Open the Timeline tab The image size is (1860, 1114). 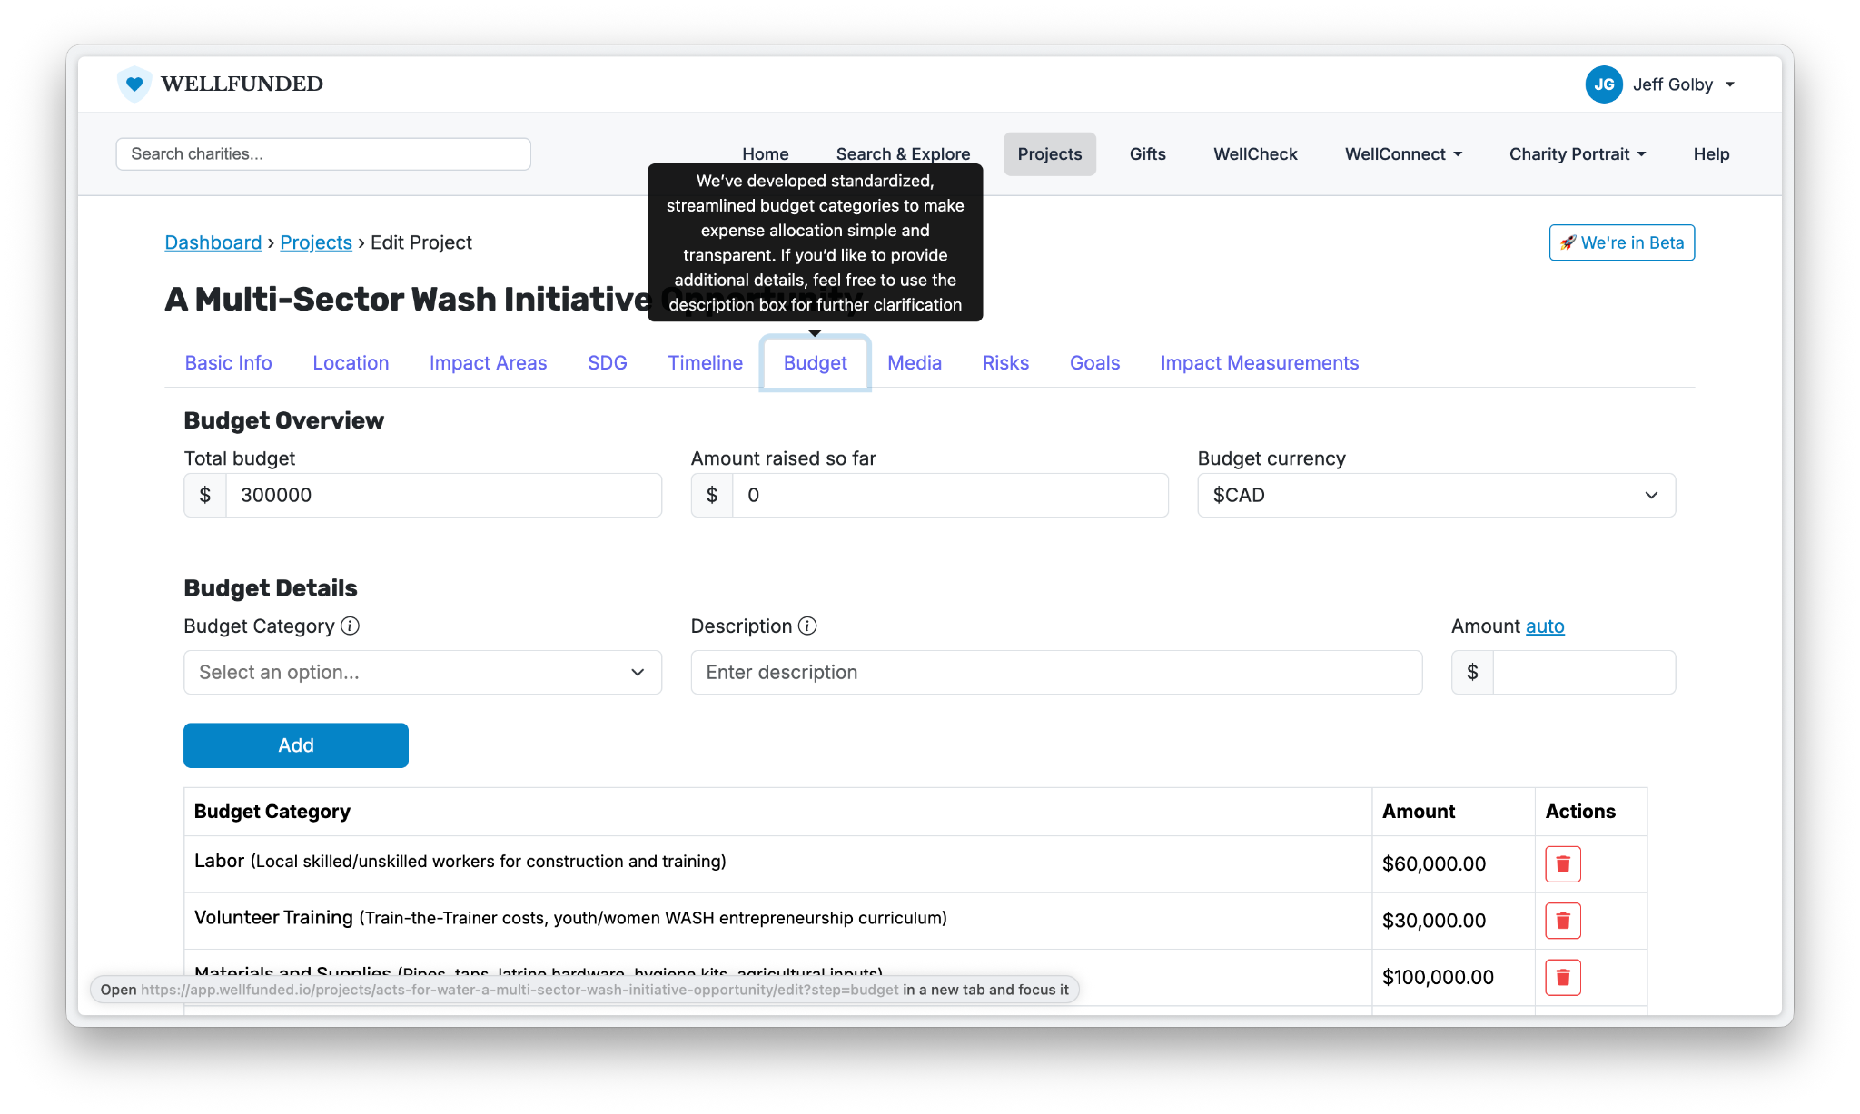[x=705, y=363]
